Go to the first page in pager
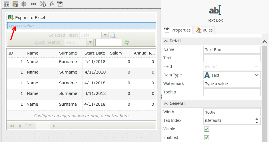Screen dimensions: 269x142 pos(12,126)
